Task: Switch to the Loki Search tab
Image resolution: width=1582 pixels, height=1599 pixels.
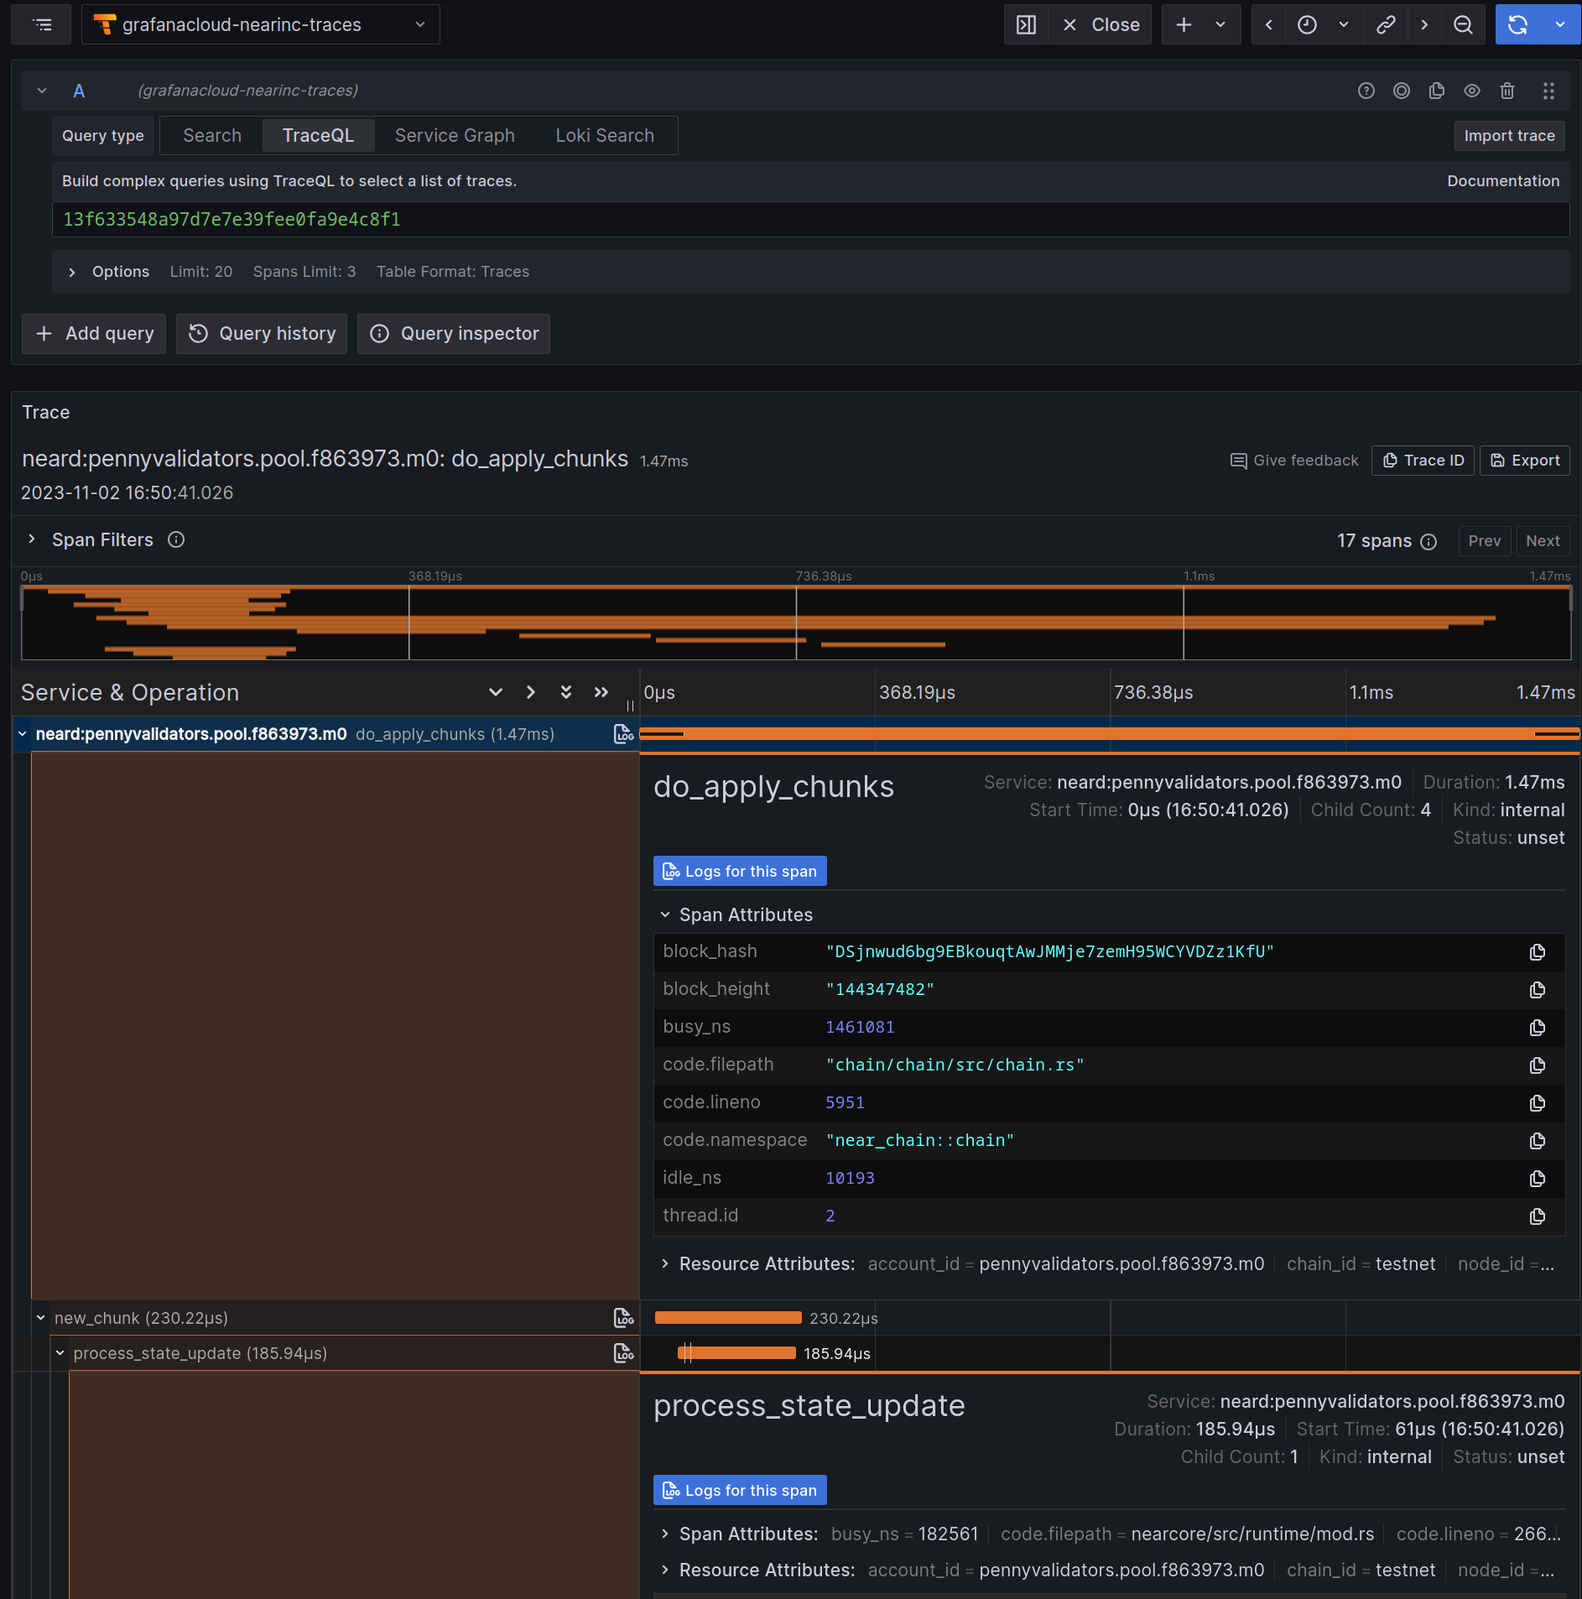Action: (x=605, y=135)
